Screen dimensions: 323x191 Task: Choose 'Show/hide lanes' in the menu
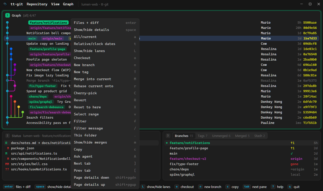tap(105, 51)
